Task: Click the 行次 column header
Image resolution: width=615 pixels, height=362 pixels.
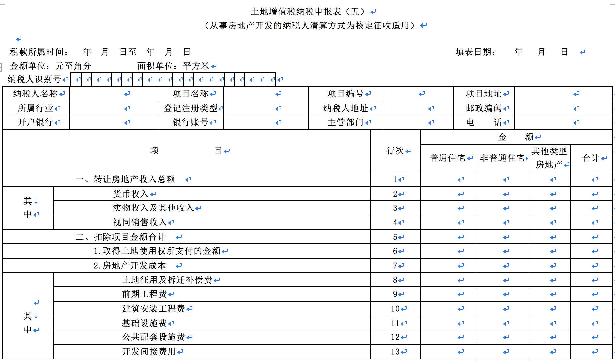Action: point(395,151)
